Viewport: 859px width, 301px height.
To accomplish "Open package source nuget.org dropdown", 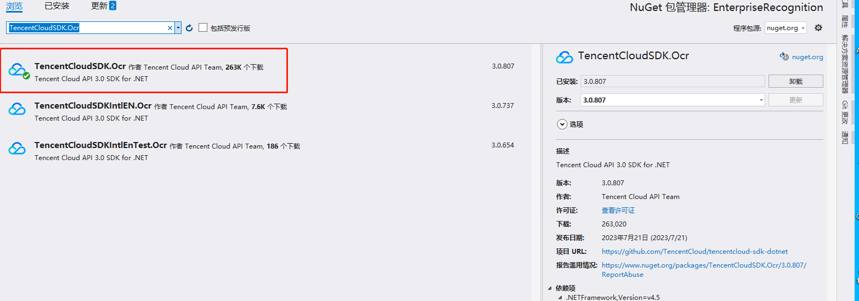I will coord(785,27).
